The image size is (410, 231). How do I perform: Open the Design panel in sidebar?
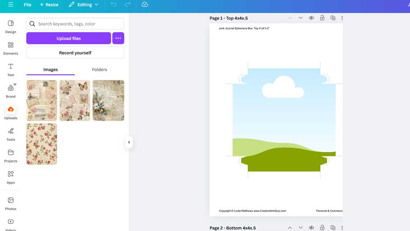pos(11,26)
